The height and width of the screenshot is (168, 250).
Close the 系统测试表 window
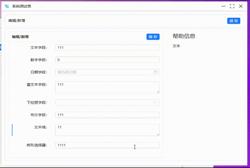tap(241, 6)
